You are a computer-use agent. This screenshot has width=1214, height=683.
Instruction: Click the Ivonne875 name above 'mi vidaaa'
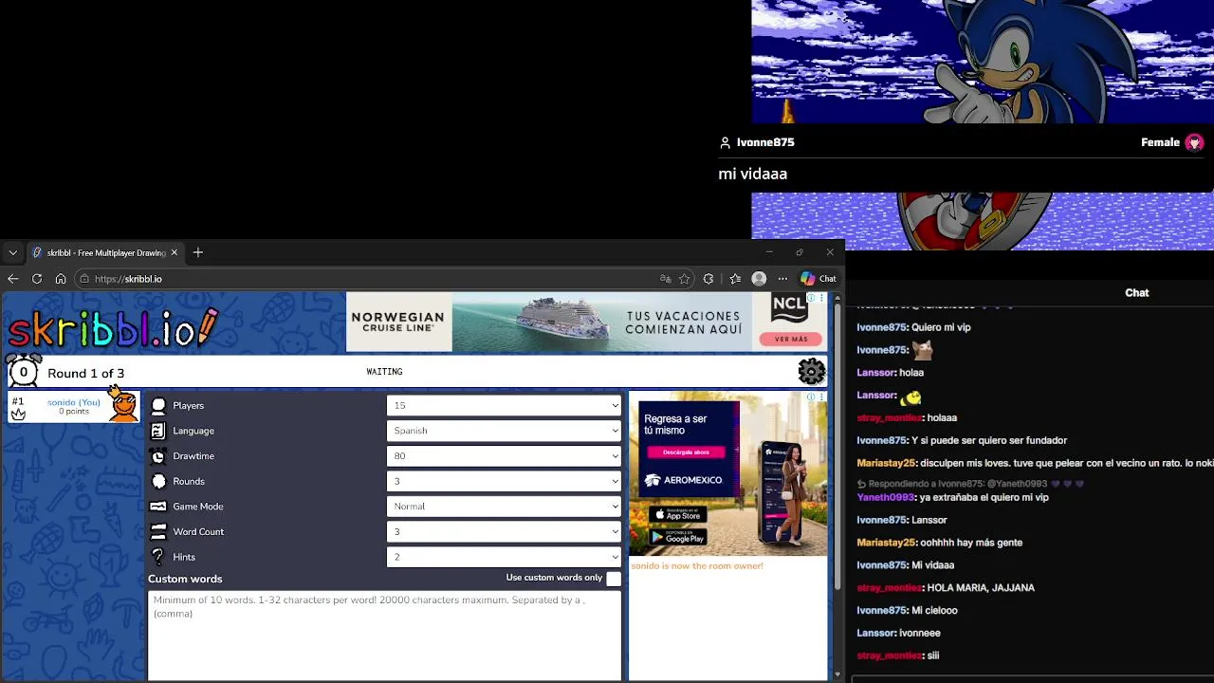tap(765, 142)
